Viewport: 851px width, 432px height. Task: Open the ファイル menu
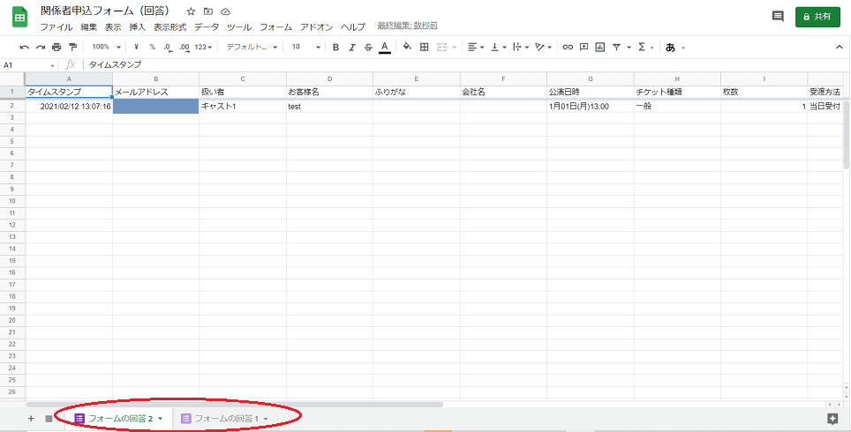click(x=56, y=26)
